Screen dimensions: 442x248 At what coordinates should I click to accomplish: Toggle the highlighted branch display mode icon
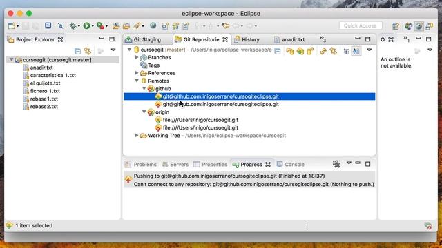coord(356,51)
